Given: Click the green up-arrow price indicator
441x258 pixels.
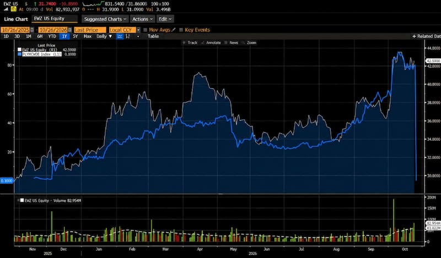Looking at the screenshot, I should (35, 4).
